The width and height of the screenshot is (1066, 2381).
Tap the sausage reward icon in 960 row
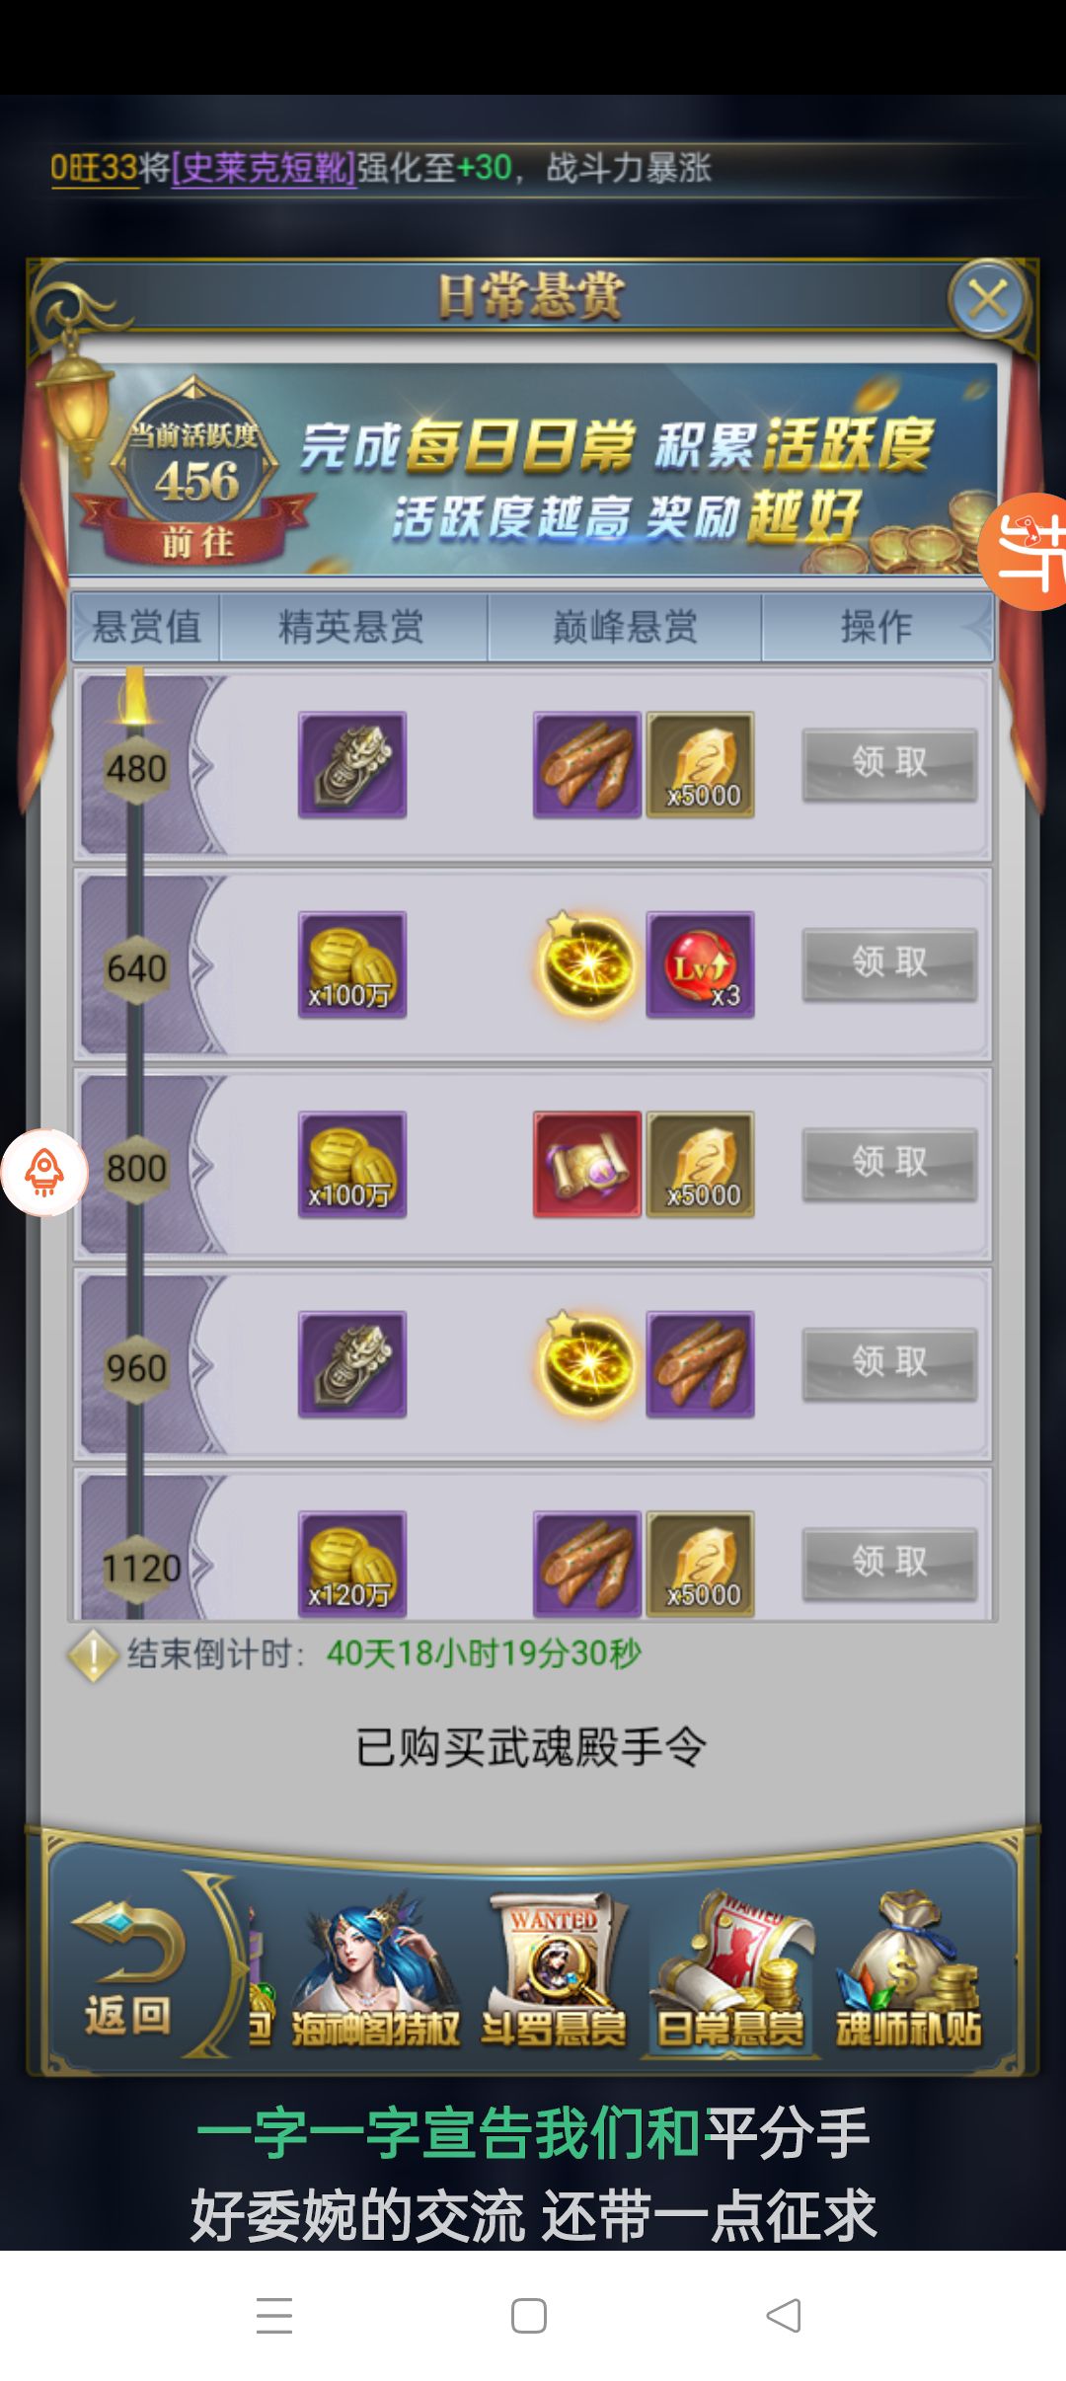click(700, 1364)
